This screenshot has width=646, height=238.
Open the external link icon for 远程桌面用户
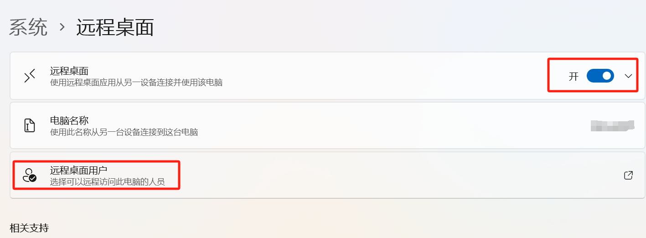[x=628, y=175]
